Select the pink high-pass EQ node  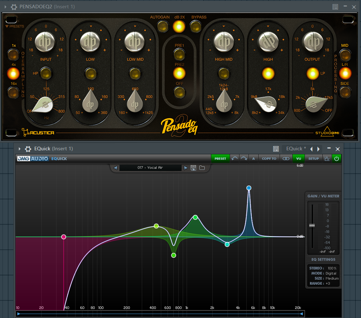point(64,237)
